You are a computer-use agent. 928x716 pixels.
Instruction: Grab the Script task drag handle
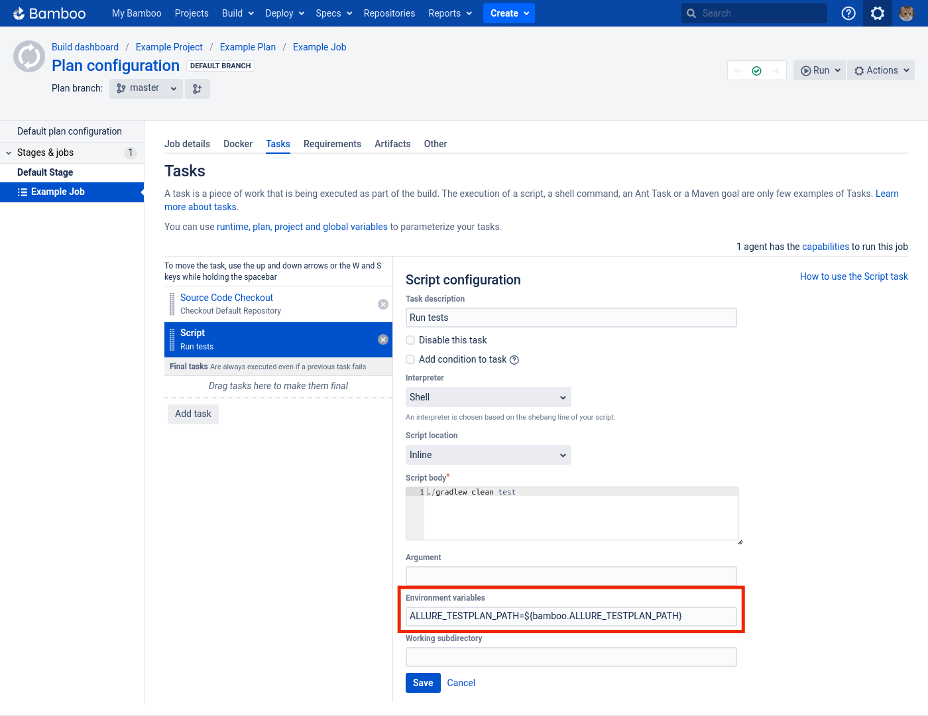173,339
